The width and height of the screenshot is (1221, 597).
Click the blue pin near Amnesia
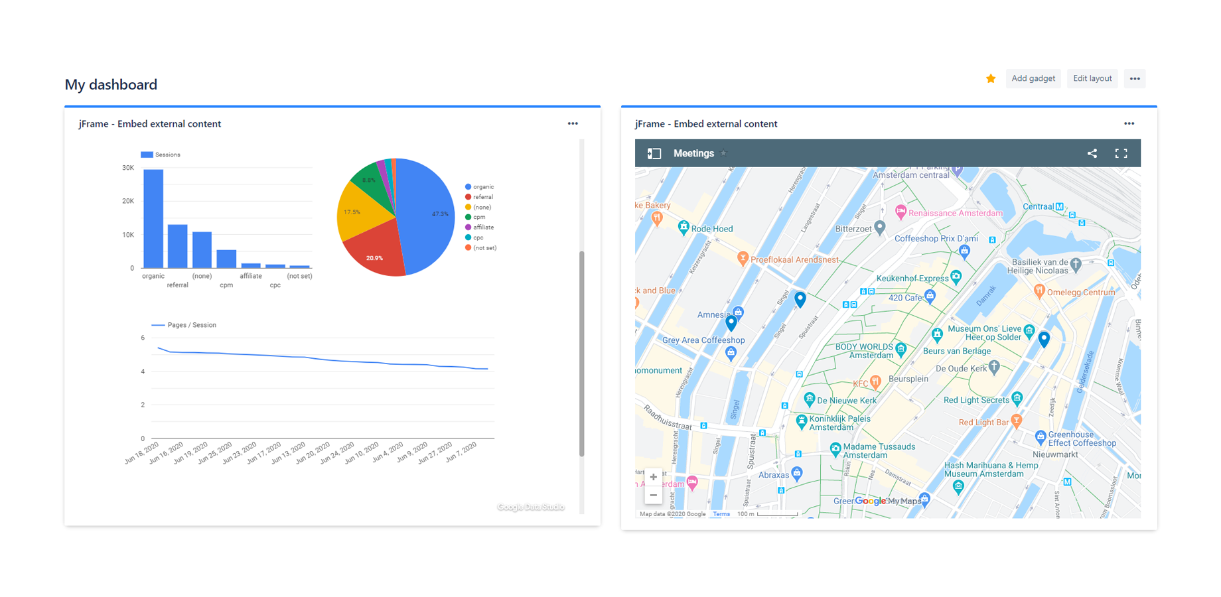pos(731,323)
